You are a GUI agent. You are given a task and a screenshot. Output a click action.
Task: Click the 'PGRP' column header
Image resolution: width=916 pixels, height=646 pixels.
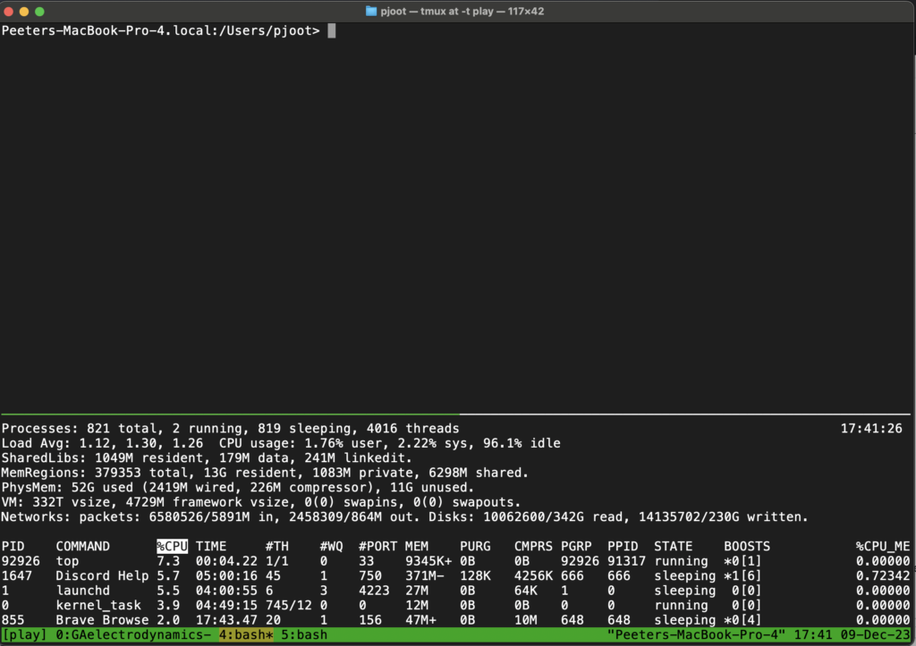pyautogui.click(x=576, y=546)
